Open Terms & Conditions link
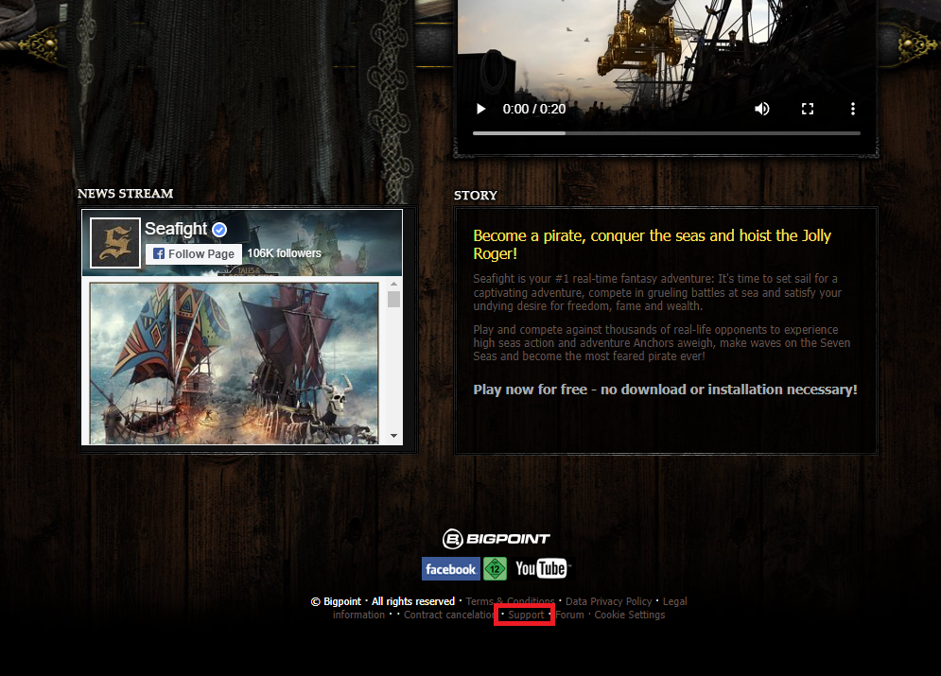 [510, 601]
